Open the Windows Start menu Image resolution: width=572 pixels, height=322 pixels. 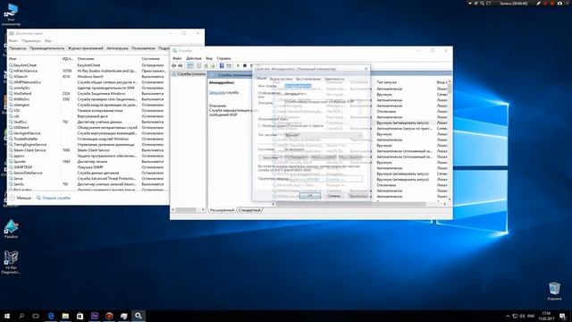click(x=7, y=316)
